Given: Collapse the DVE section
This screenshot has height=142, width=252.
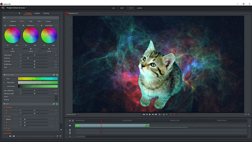Looking at the screenshot, I should click(4, 104).
